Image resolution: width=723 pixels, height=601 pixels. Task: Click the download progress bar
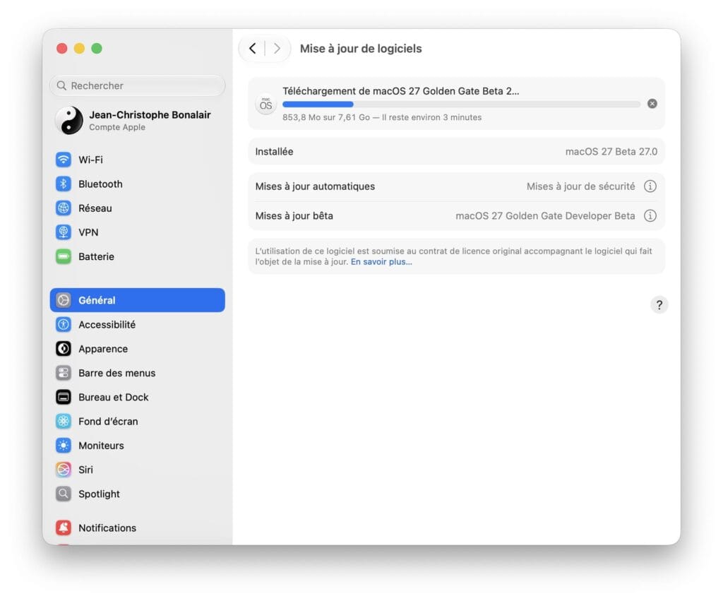pyautogui.click(x=461, y=105)
